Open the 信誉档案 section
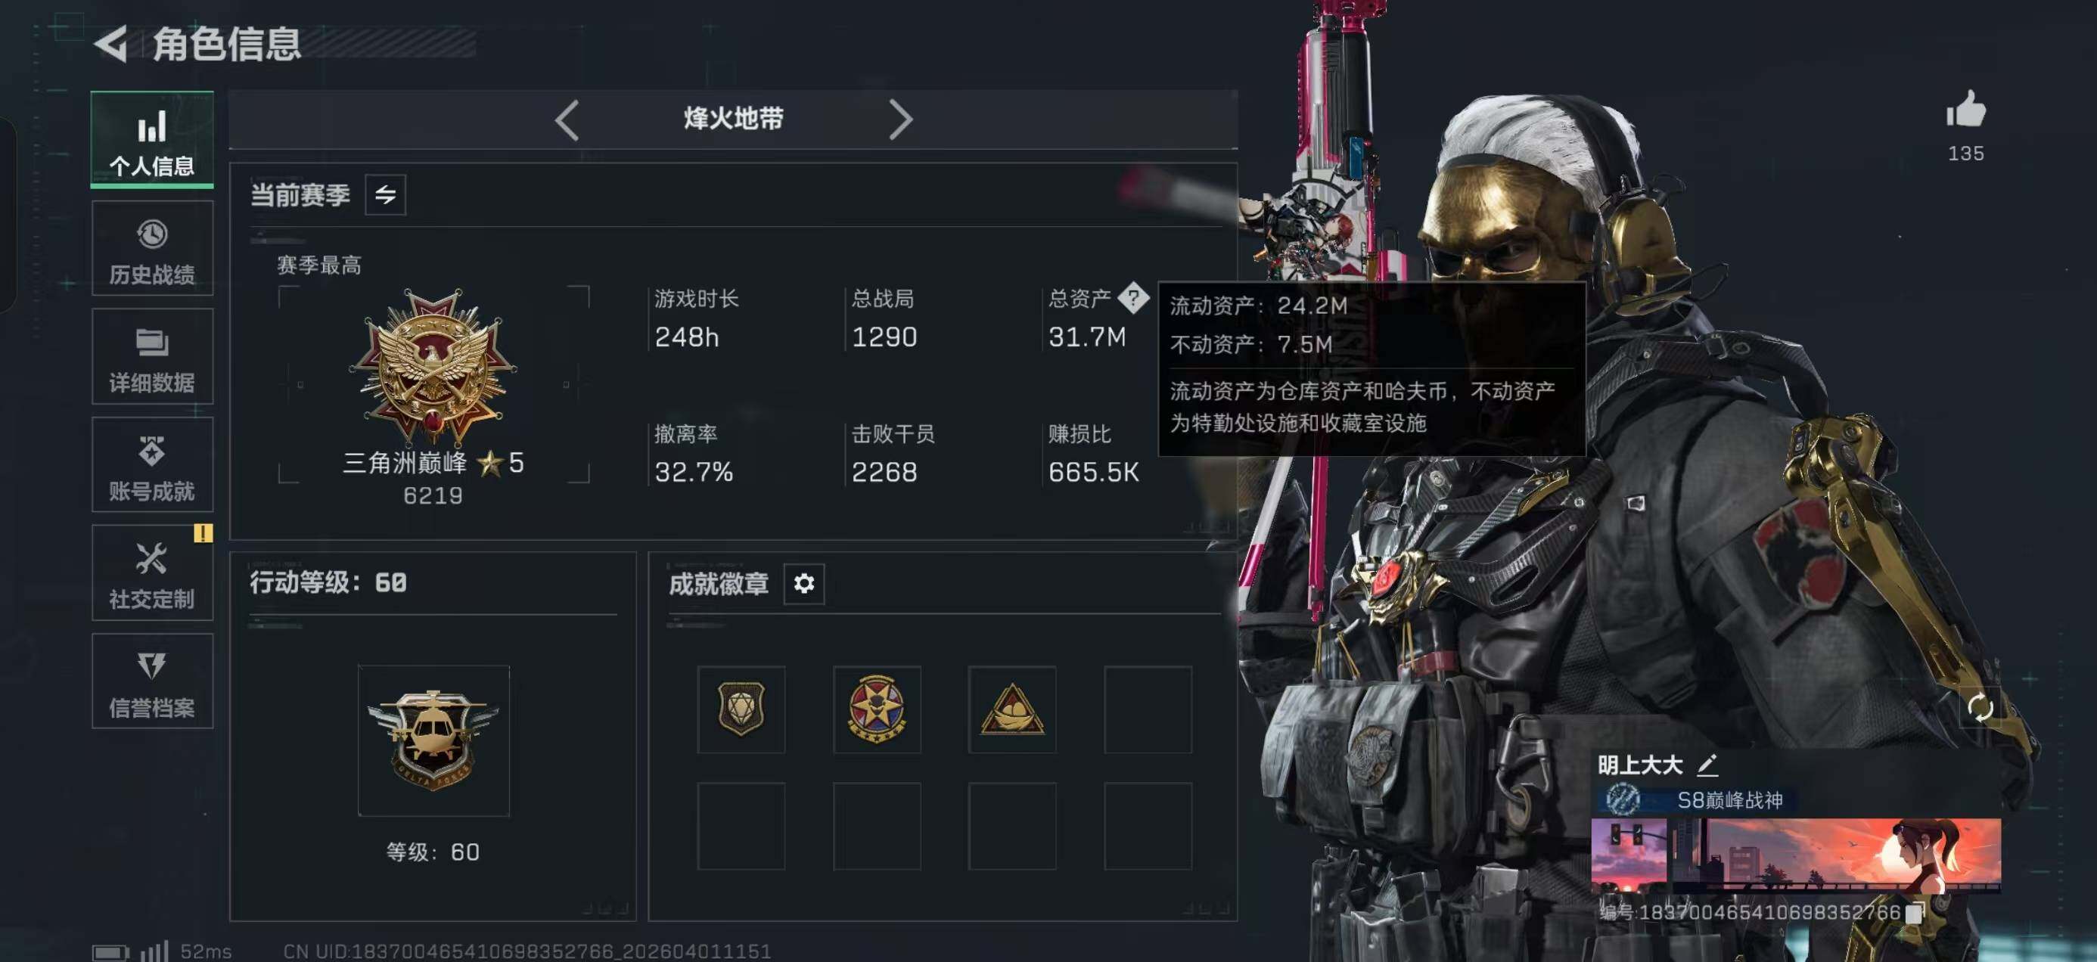 pyautogui.click(x=152, y=681)
